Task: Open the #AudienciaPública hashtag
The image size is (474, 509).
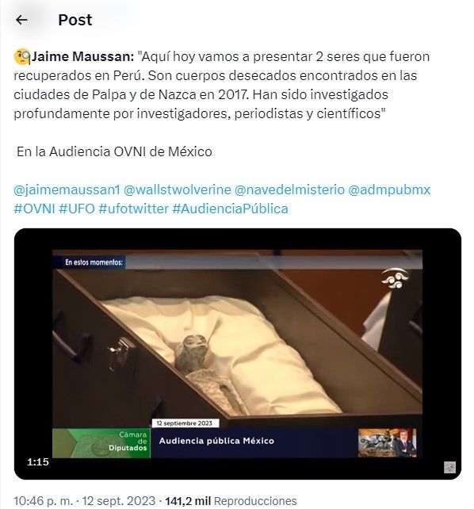Action: [230, 209]
